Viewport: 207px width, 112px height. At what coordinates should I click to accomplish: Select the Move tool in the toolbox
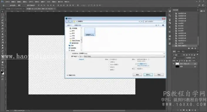[3, 12]
